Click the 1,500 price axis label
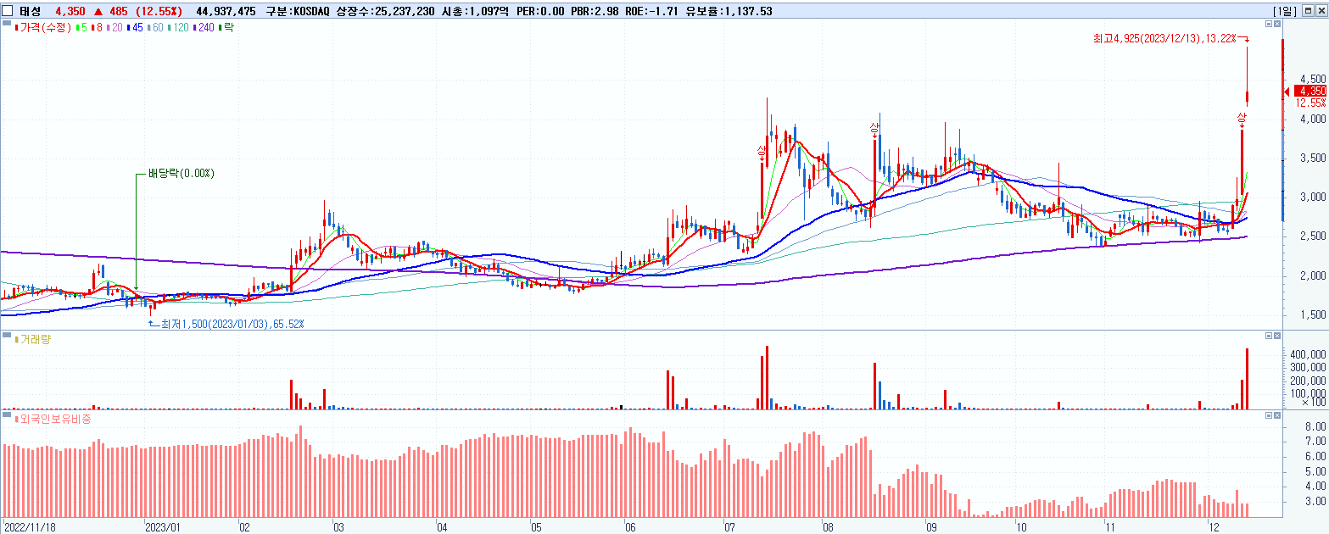The width and height of the screenshot is (1329, 534). pos(1313,314)
